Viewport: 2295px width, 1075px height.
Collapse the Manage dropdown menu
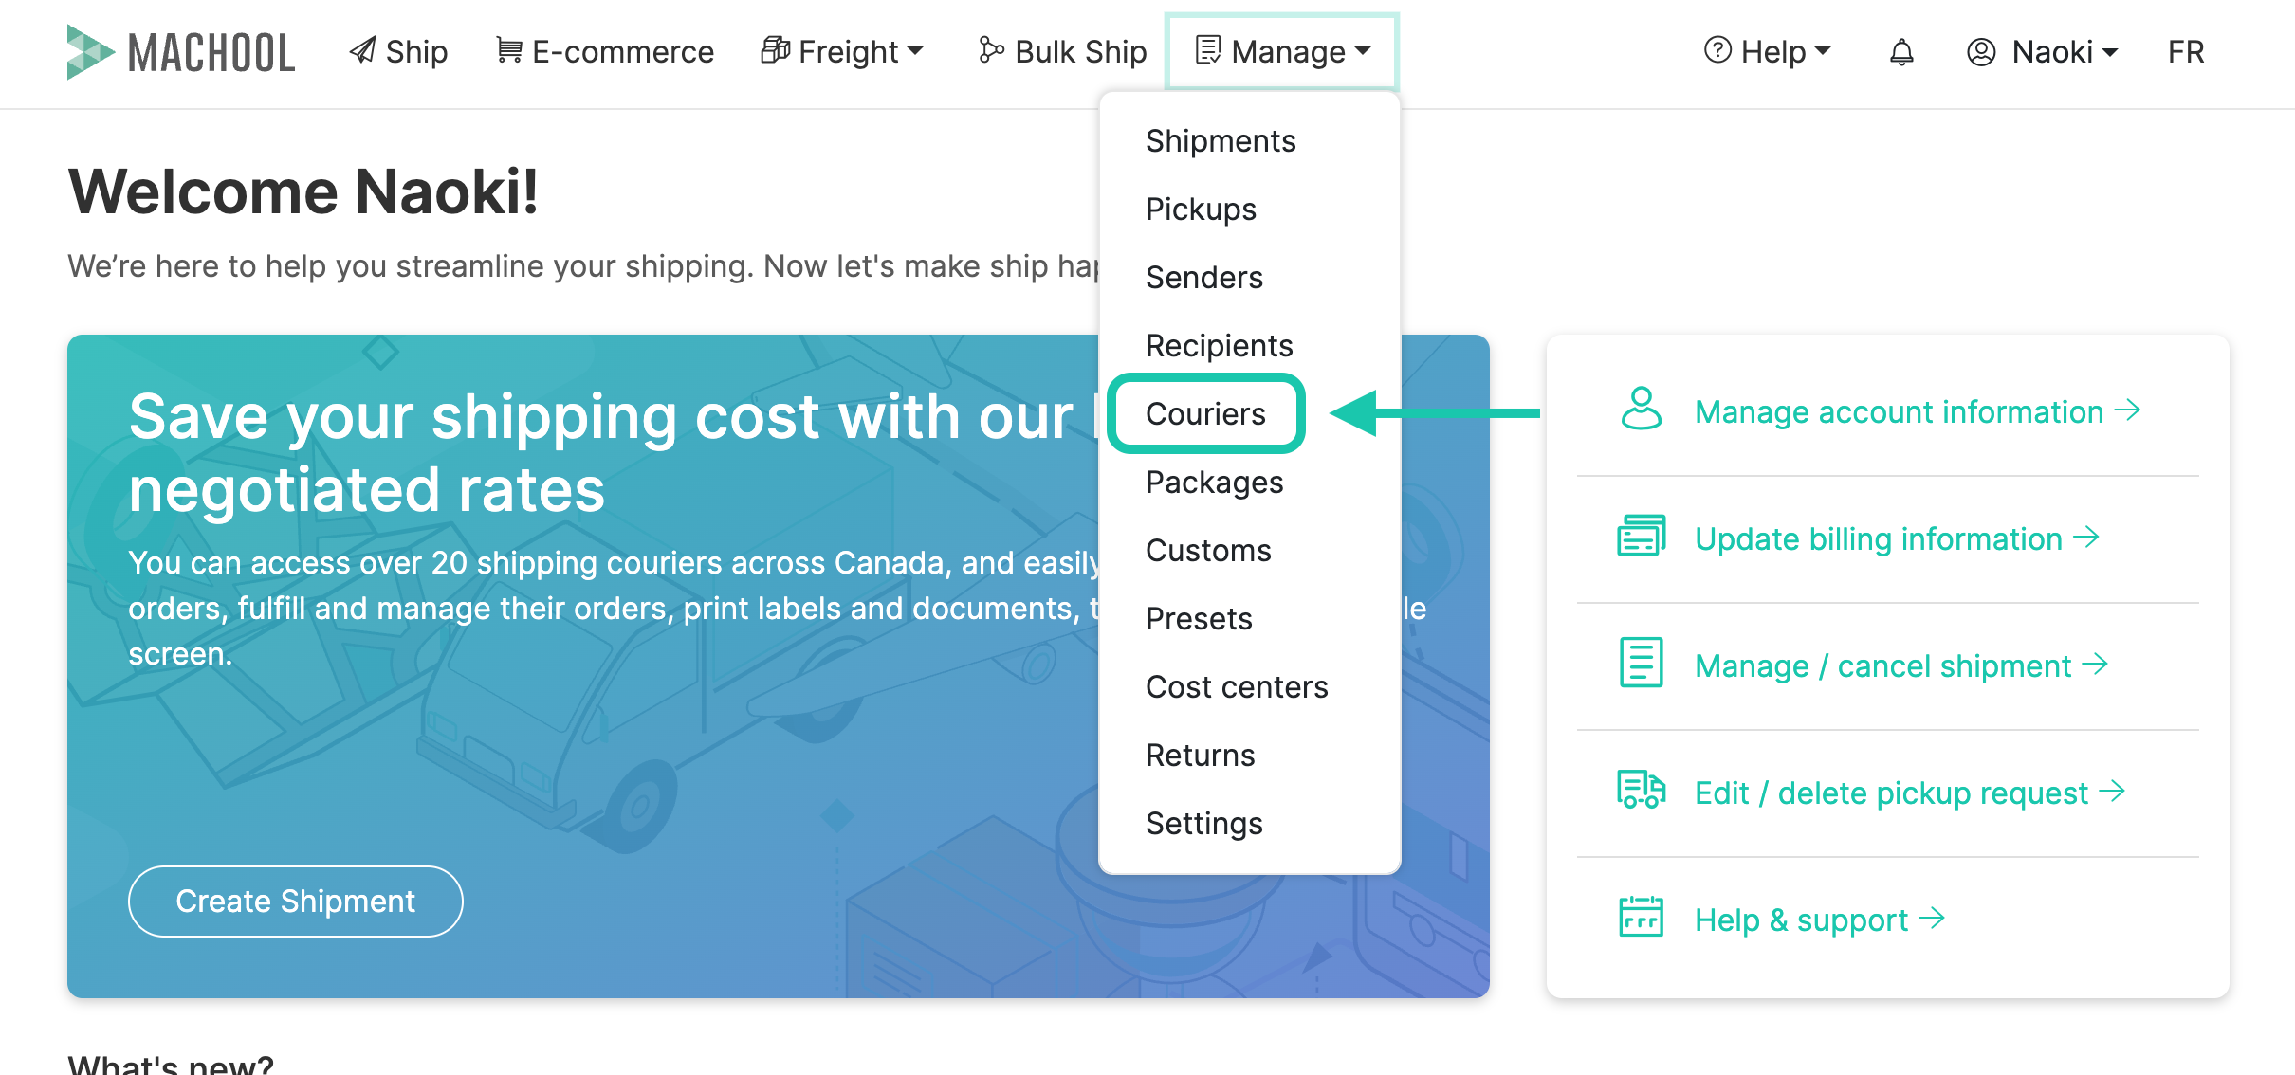(x=1282, y=51)
